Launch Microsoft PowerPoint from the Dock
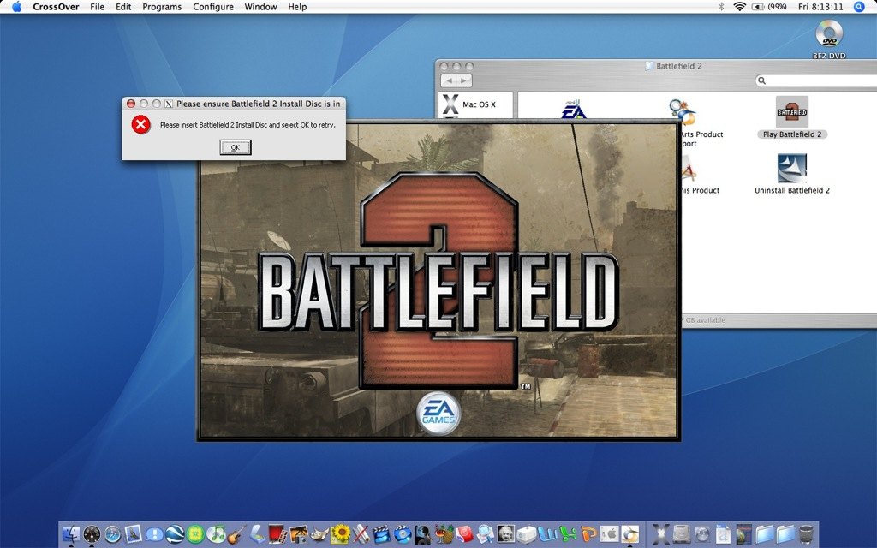The height and width of the screenshot is (548, 877). pyautogui.click(x=588, y=534)
